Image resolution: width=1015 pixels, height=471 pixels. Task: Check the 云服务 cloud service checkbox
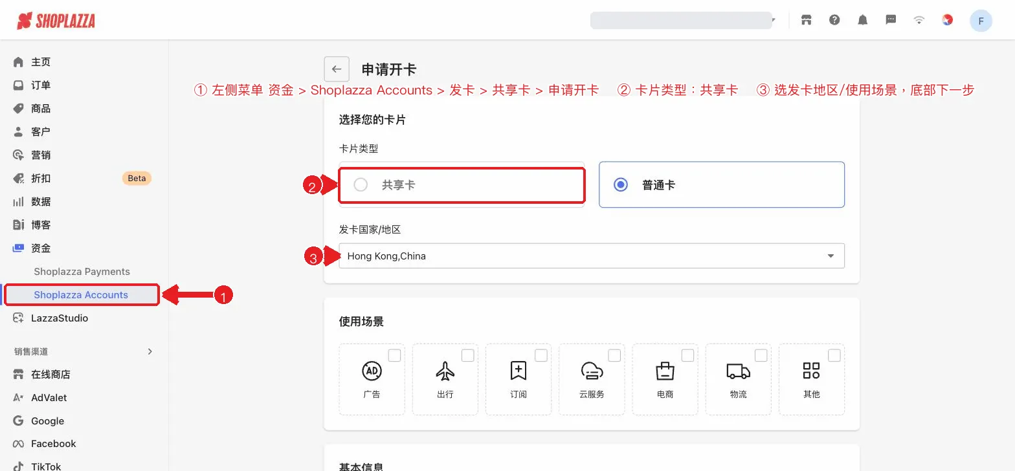(x=614, y=355)
